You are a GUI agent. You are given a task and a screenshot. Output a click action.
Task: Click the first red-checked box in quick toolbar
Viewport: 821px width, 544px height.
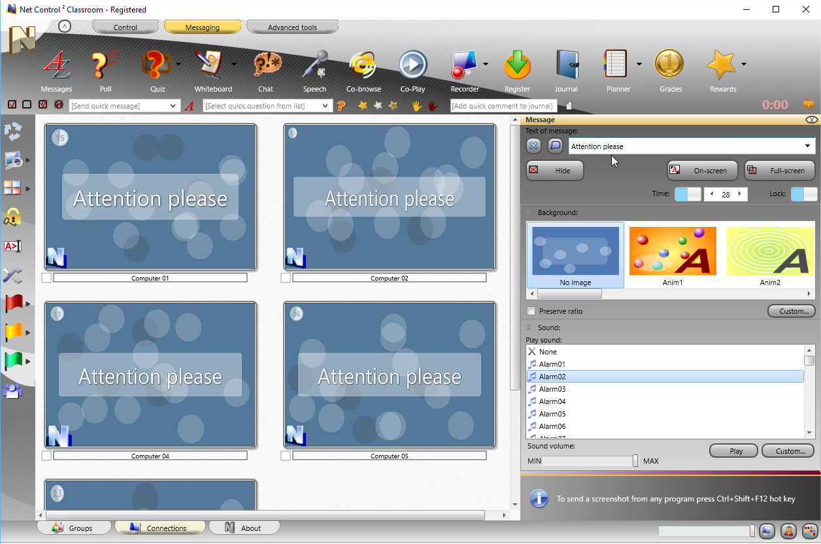pos(12,105)
